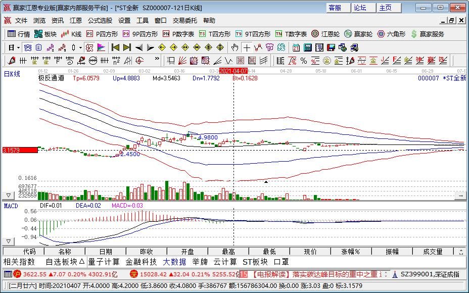Viewport: 469px width, 293px height.
Task: Jump to first bar with skip-back icon
Action: pos(115,47)
